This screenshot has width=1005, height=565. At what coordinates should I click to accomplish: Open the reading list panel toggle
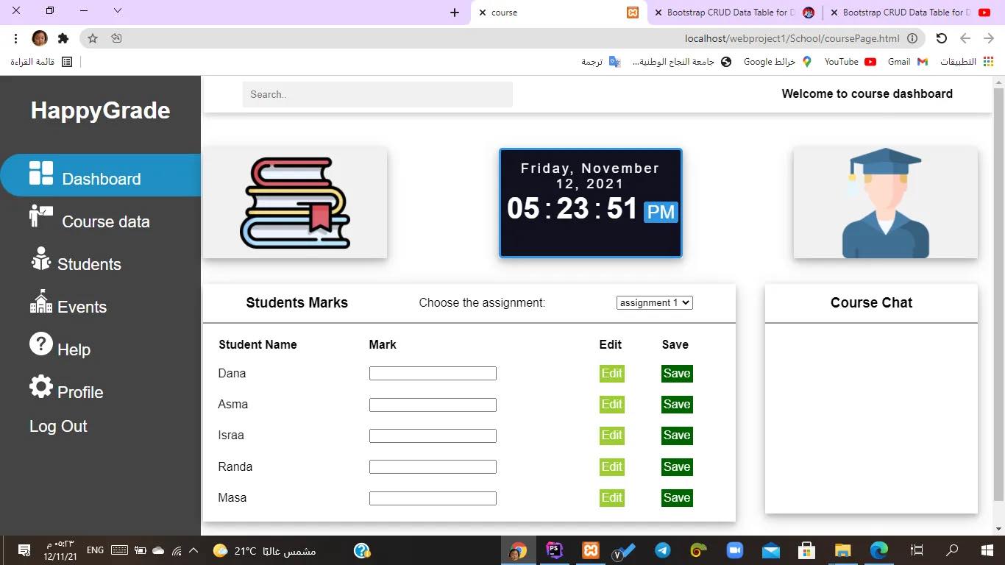[x=66, y=61]
